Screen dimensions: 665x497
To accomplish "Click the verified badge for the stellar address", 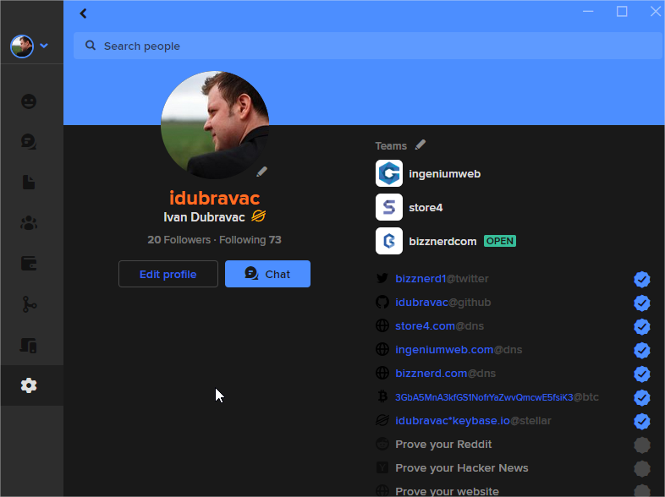I will 642,422.
